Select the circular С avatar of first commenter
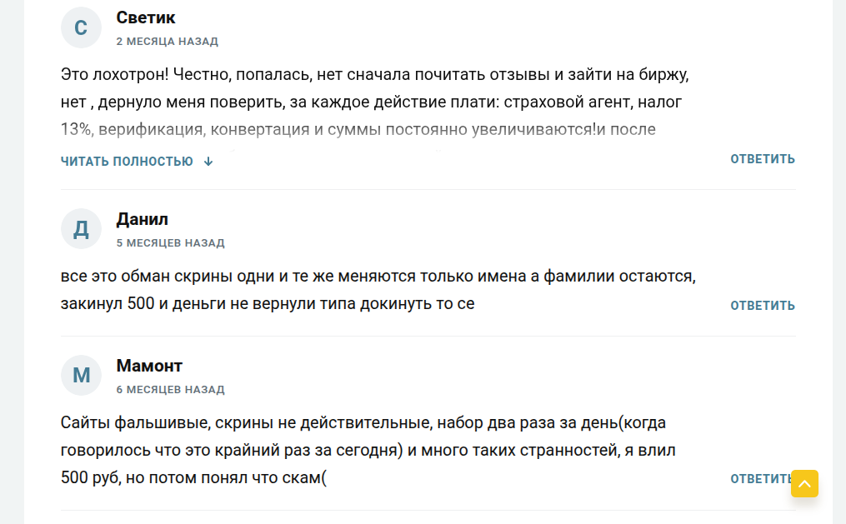This screenshot has height=524, width=846. coord(81,27)
